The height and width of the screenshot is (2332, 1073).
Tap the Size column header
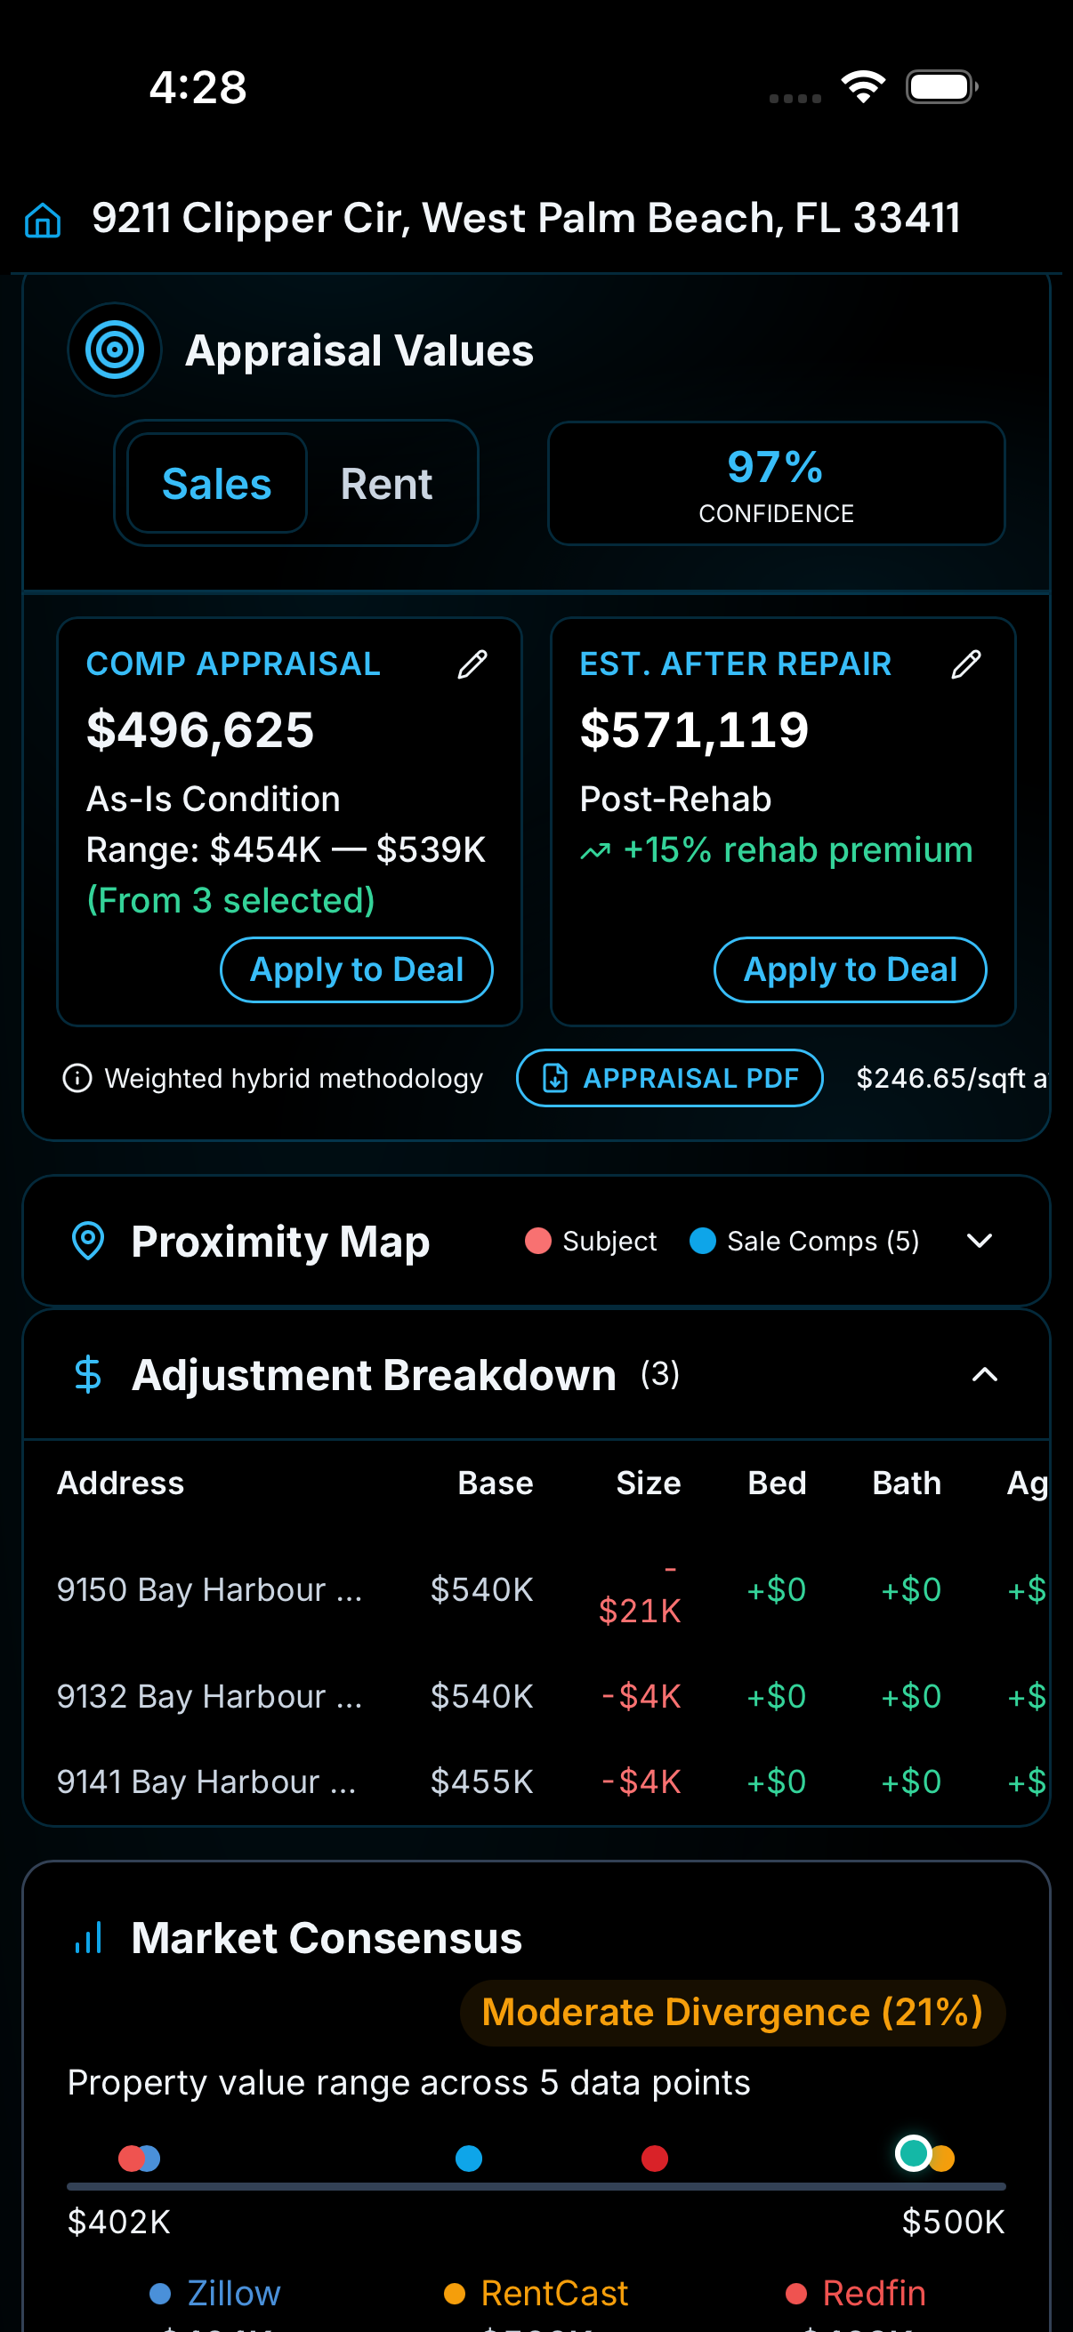pyautogui.click(x=649, y=1483)
